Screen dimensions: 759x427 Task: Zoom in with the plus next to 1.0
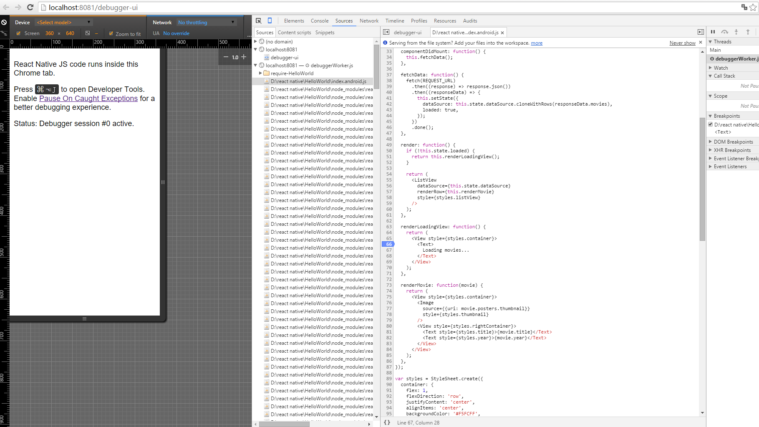pos(244,57)
